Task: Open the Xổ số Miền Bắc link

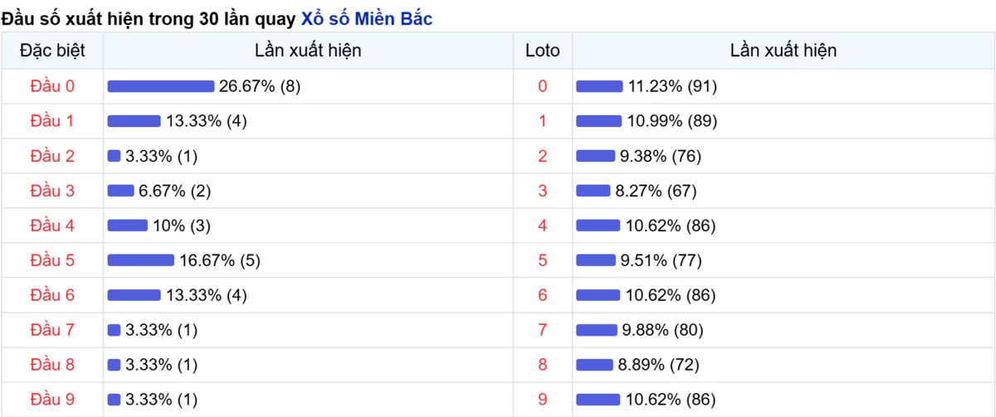Action: click(x=366, y=18)
